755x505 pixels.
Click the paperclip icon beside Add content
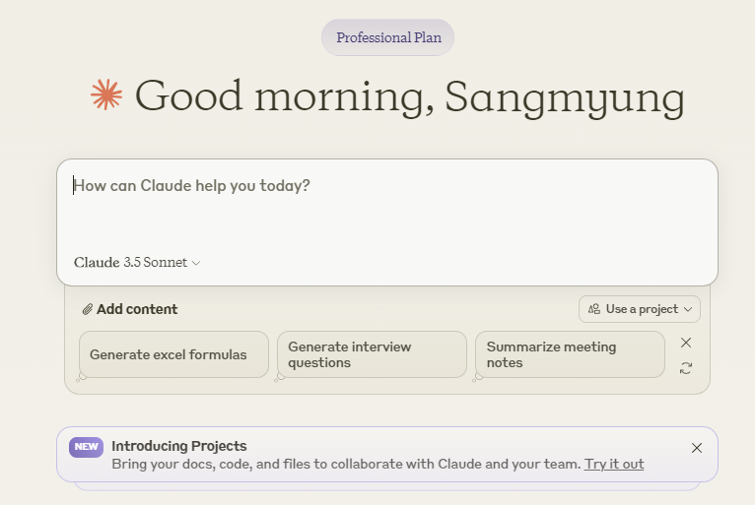[87, 309]
